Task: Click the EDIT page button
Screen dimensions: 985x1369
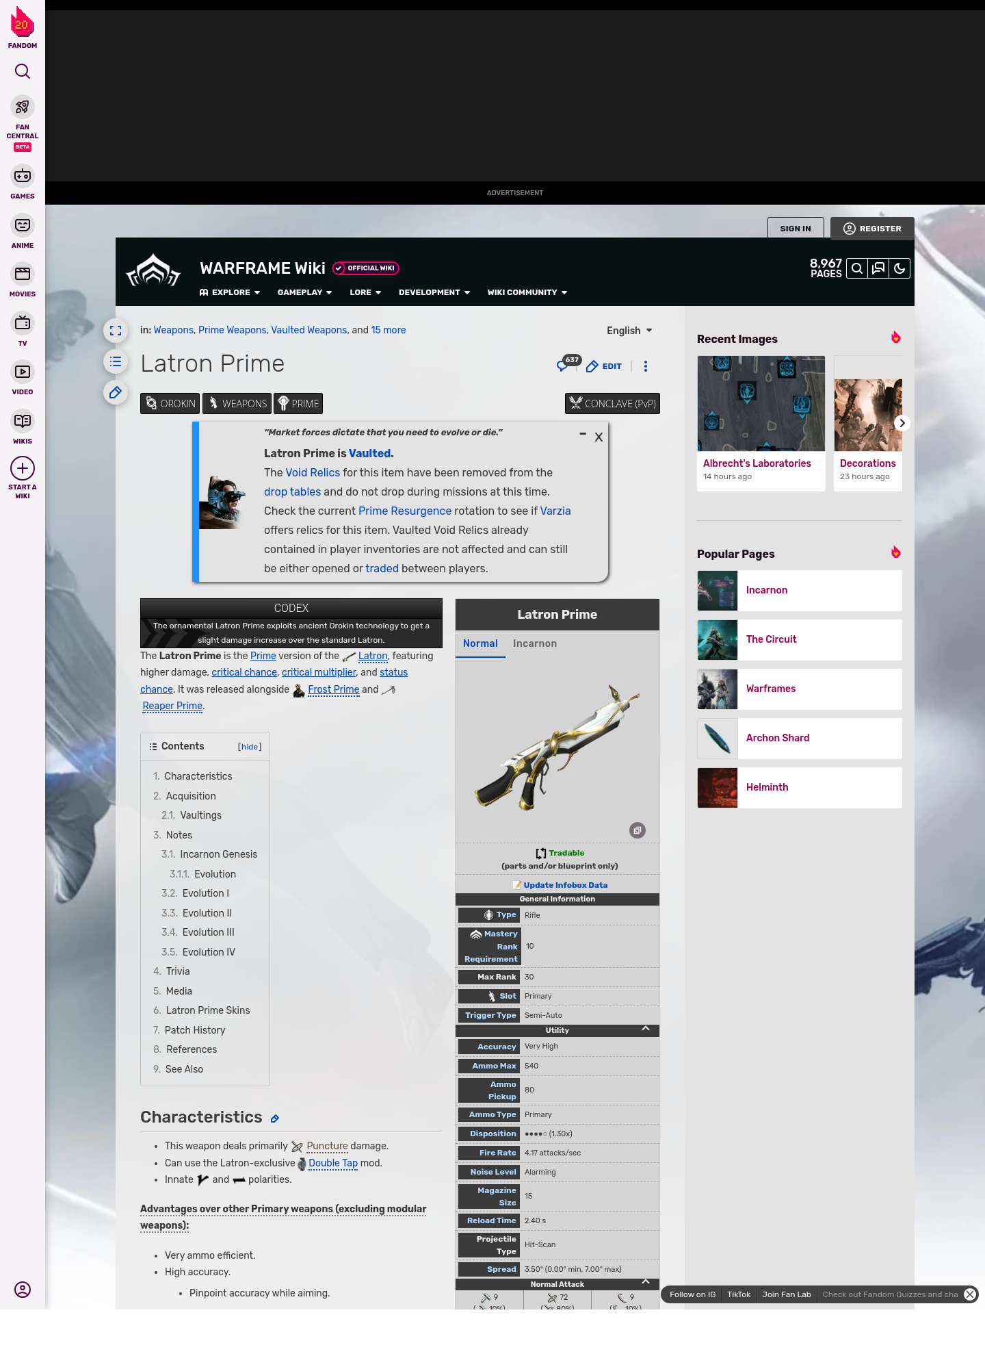Action: (604, 366)
